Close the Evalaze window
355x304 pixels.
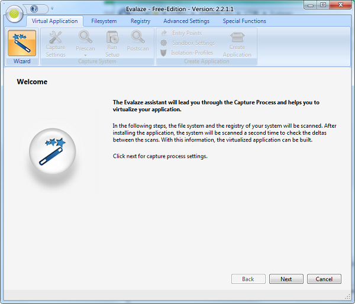coord(340,5)
